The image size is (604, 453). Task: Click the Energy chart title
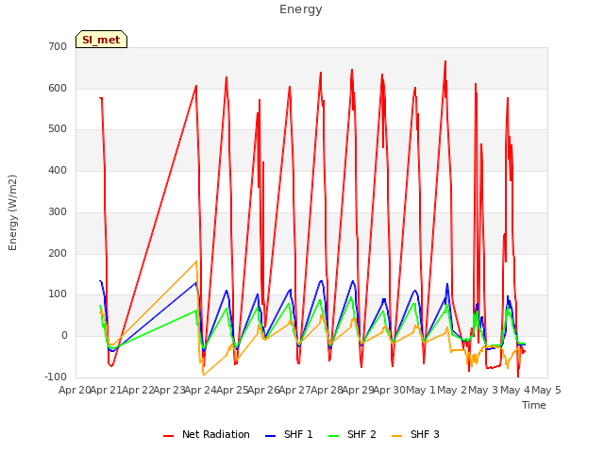(x=300, y=9)
